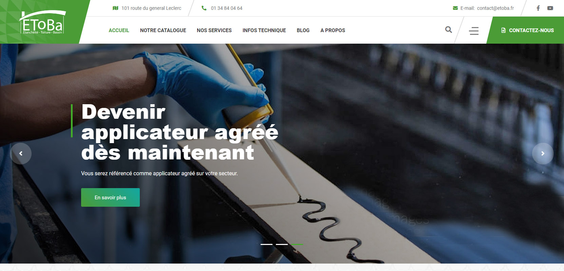Click the Contactez-nous button

click(527, 30)
